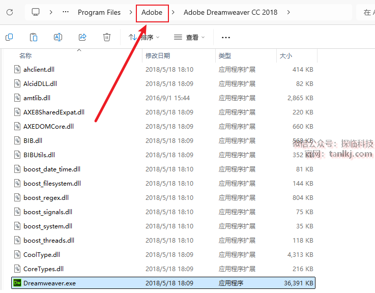
Task: Sort by 名称 column header
Action: 25,55
